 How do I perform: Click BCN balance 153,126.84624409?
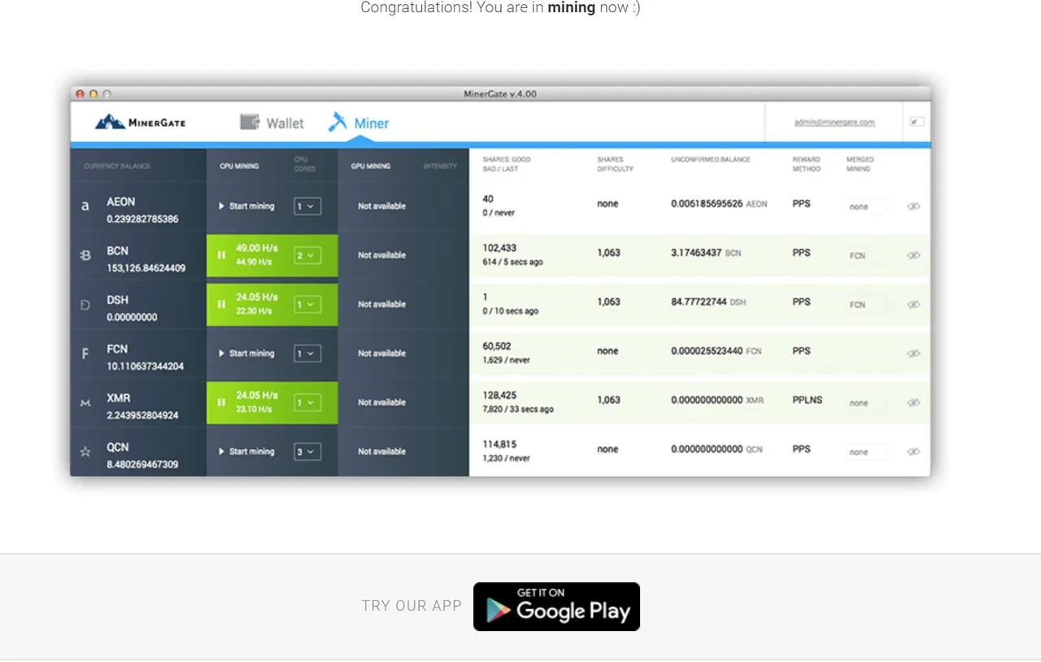tap(146, 268)
